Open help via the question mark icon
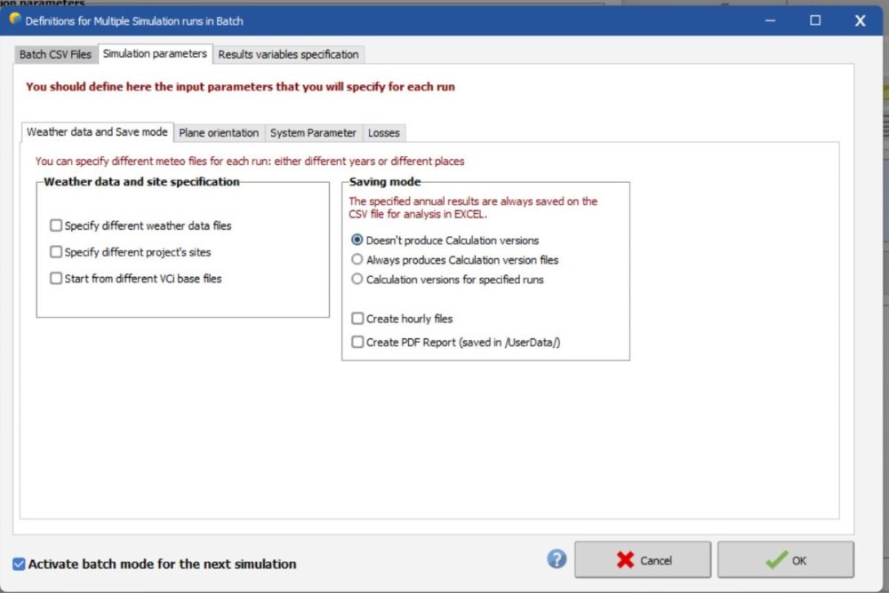889x593 pixels. click(x=557, y=559)
